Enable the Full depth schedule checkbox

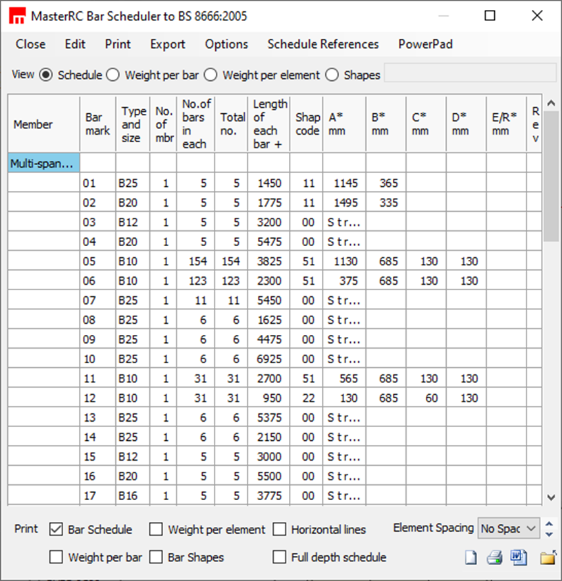[279, 557]
